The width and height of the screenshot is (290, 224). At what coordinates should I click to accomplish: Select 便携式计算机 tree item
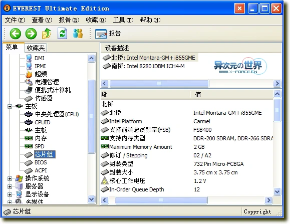pyautogui.click(x=53, y=90)
